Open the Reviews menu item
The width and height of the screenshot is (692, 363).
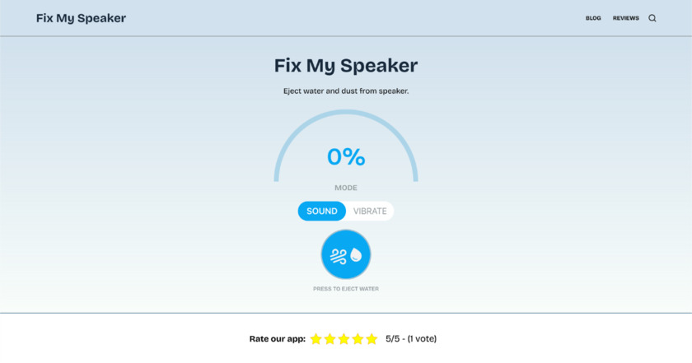point(625,18)
